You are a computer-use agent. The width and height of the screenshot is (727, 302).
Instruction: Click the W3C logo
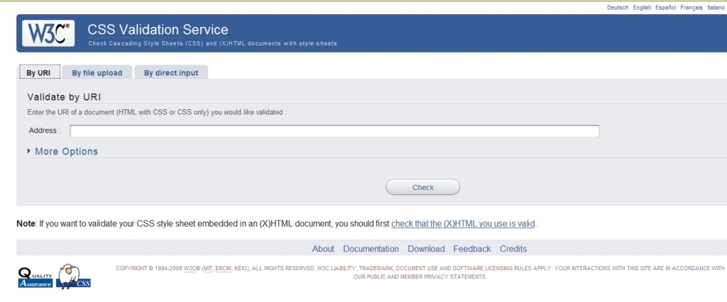(x=48, y=33)
